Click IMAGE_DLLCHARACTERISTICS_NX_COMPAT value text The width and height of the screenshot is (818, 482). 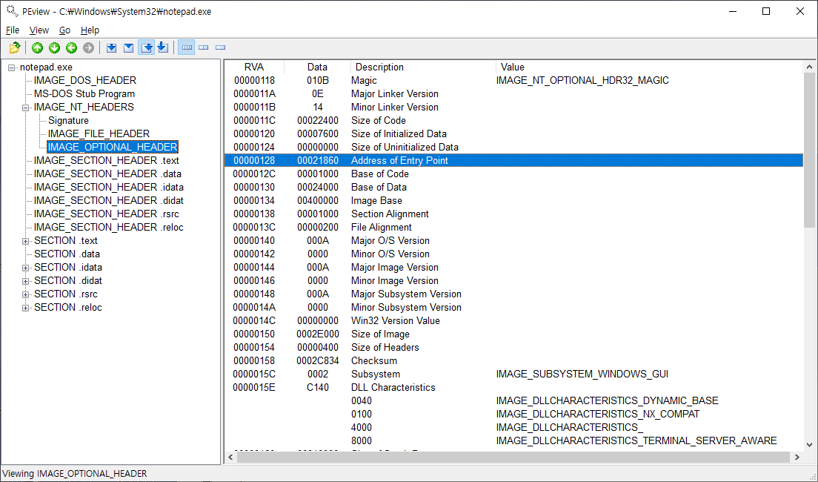point(598,414)
